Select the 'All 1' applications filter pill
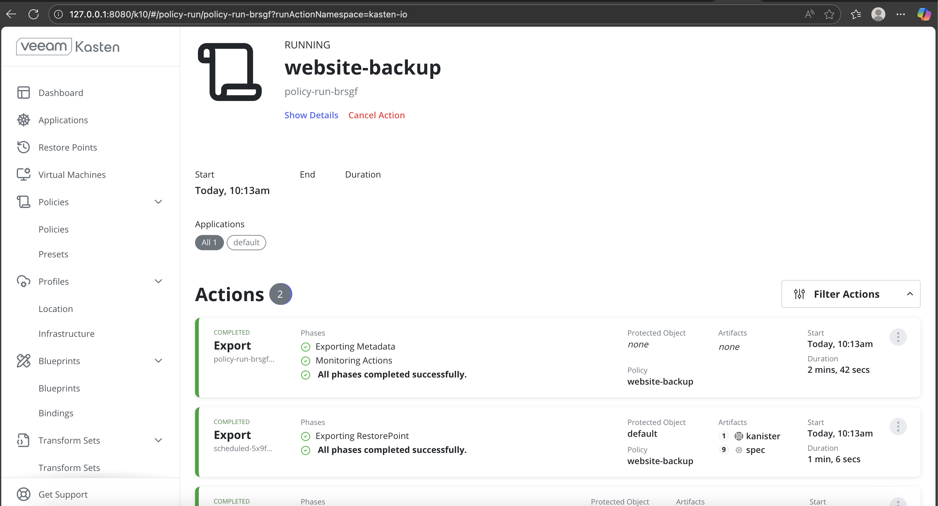 [x=209, y=242]
